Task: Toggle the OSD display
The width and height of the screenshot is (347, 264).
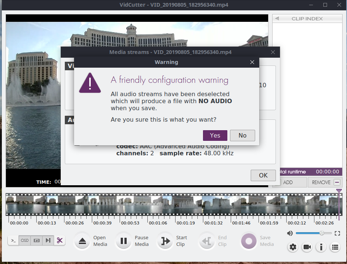Action: [24, 240]
